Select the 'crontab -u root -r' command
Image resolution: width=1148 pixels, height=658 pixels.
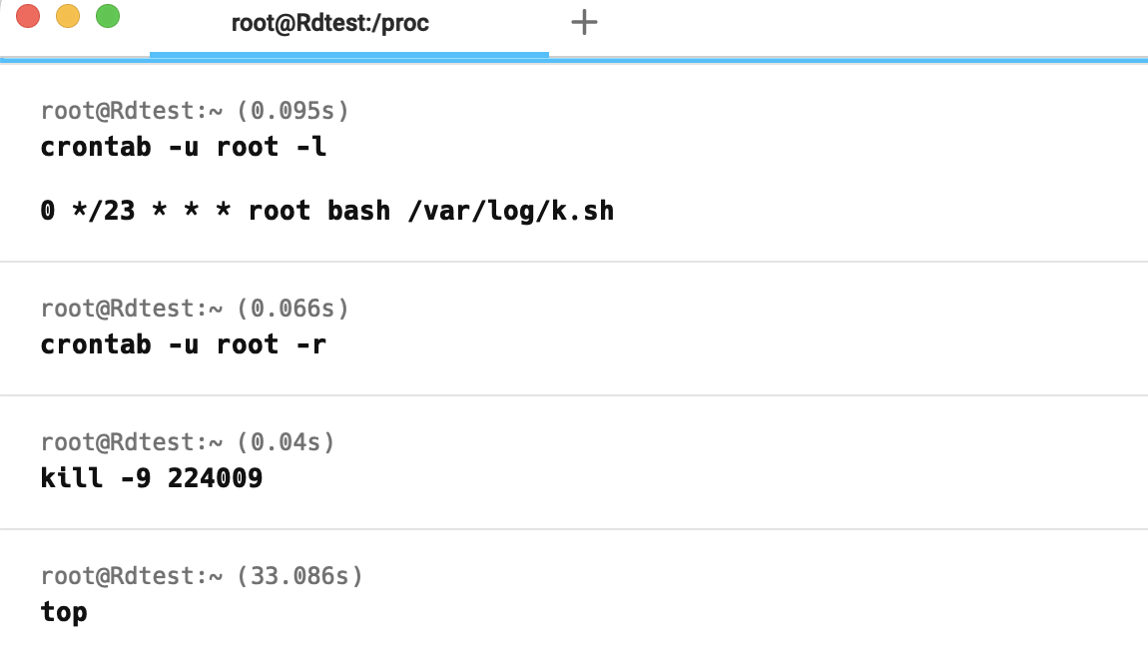point(184,344)
